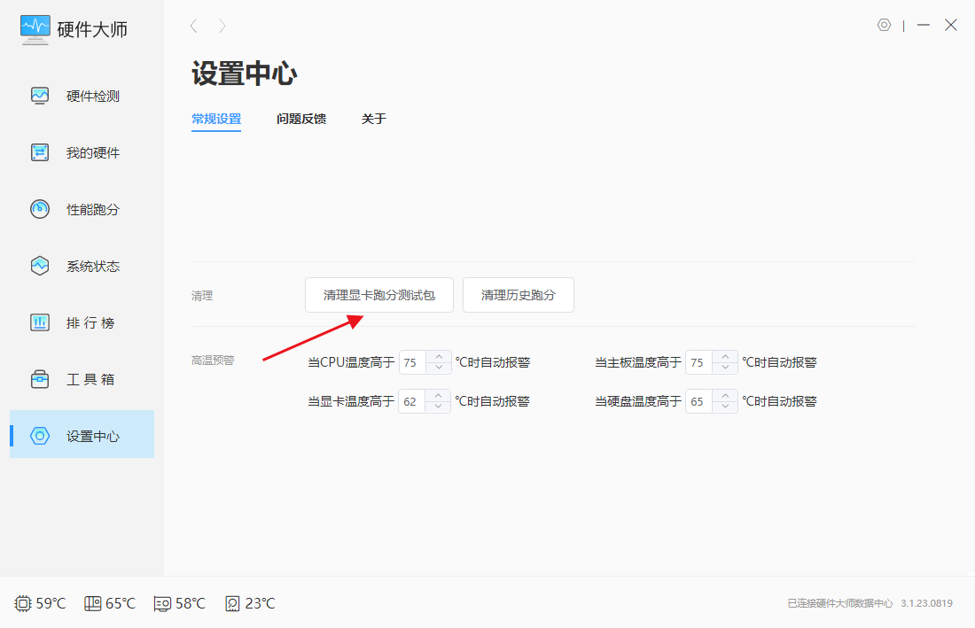
Task: Click the 硬件检测 monitor icon in sidebar
Action: point(40,96)
